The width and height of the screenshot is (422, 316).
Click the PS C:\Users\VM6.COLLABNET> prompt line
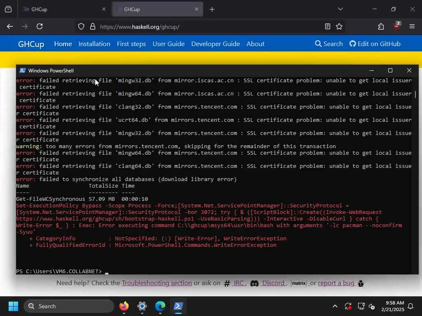coord(62,272)
